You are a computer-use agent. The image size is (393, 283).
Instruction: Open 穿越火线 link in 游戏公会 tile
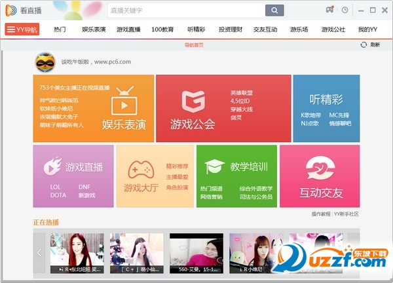click(x=242, y=109)
